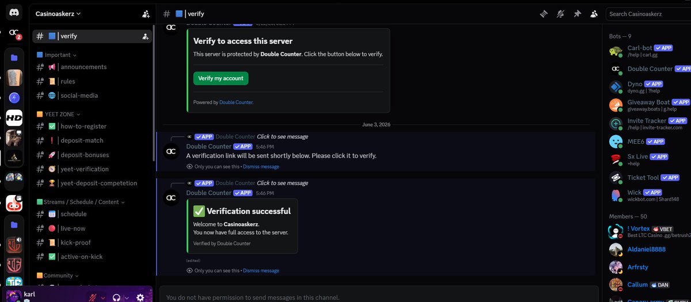The height and width of the screenshot is (302, 691).
Task: Follow the Double Counter link in embed footer
Action: [236, 102]
